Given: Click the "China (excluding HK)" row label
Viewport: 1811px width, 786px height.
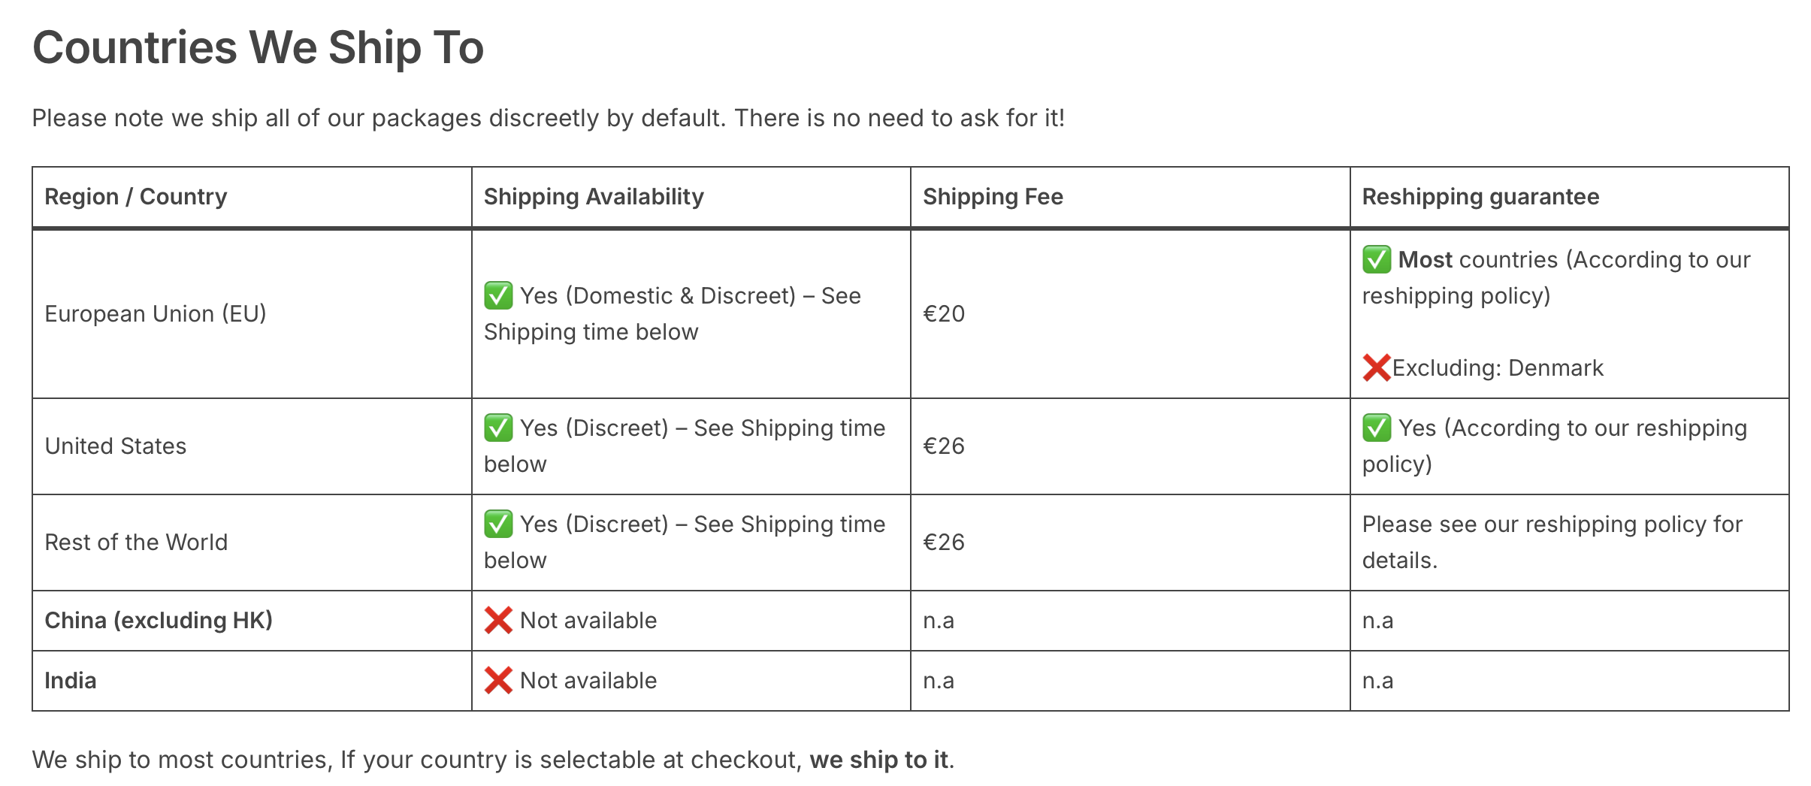Looking at the screenshot, I should pyautogui.click(x=159, y=621).
